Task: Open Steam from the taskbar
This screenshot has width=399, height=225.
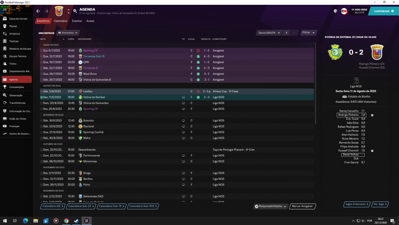Action: 76,221
